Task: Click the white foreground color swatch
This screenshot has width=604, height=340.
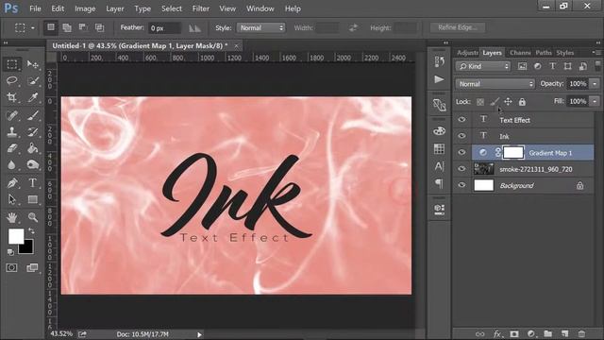Action: tap(15, 235)
